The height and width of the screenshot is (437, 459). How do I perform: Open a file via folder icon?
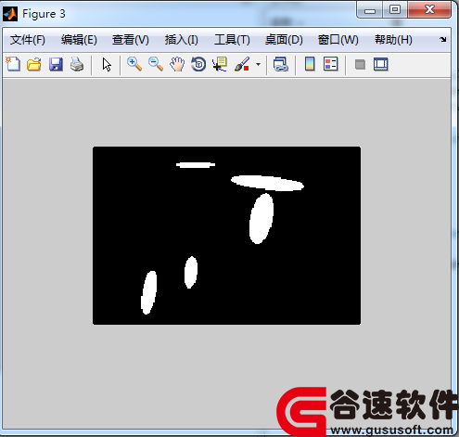coord(34,64)
